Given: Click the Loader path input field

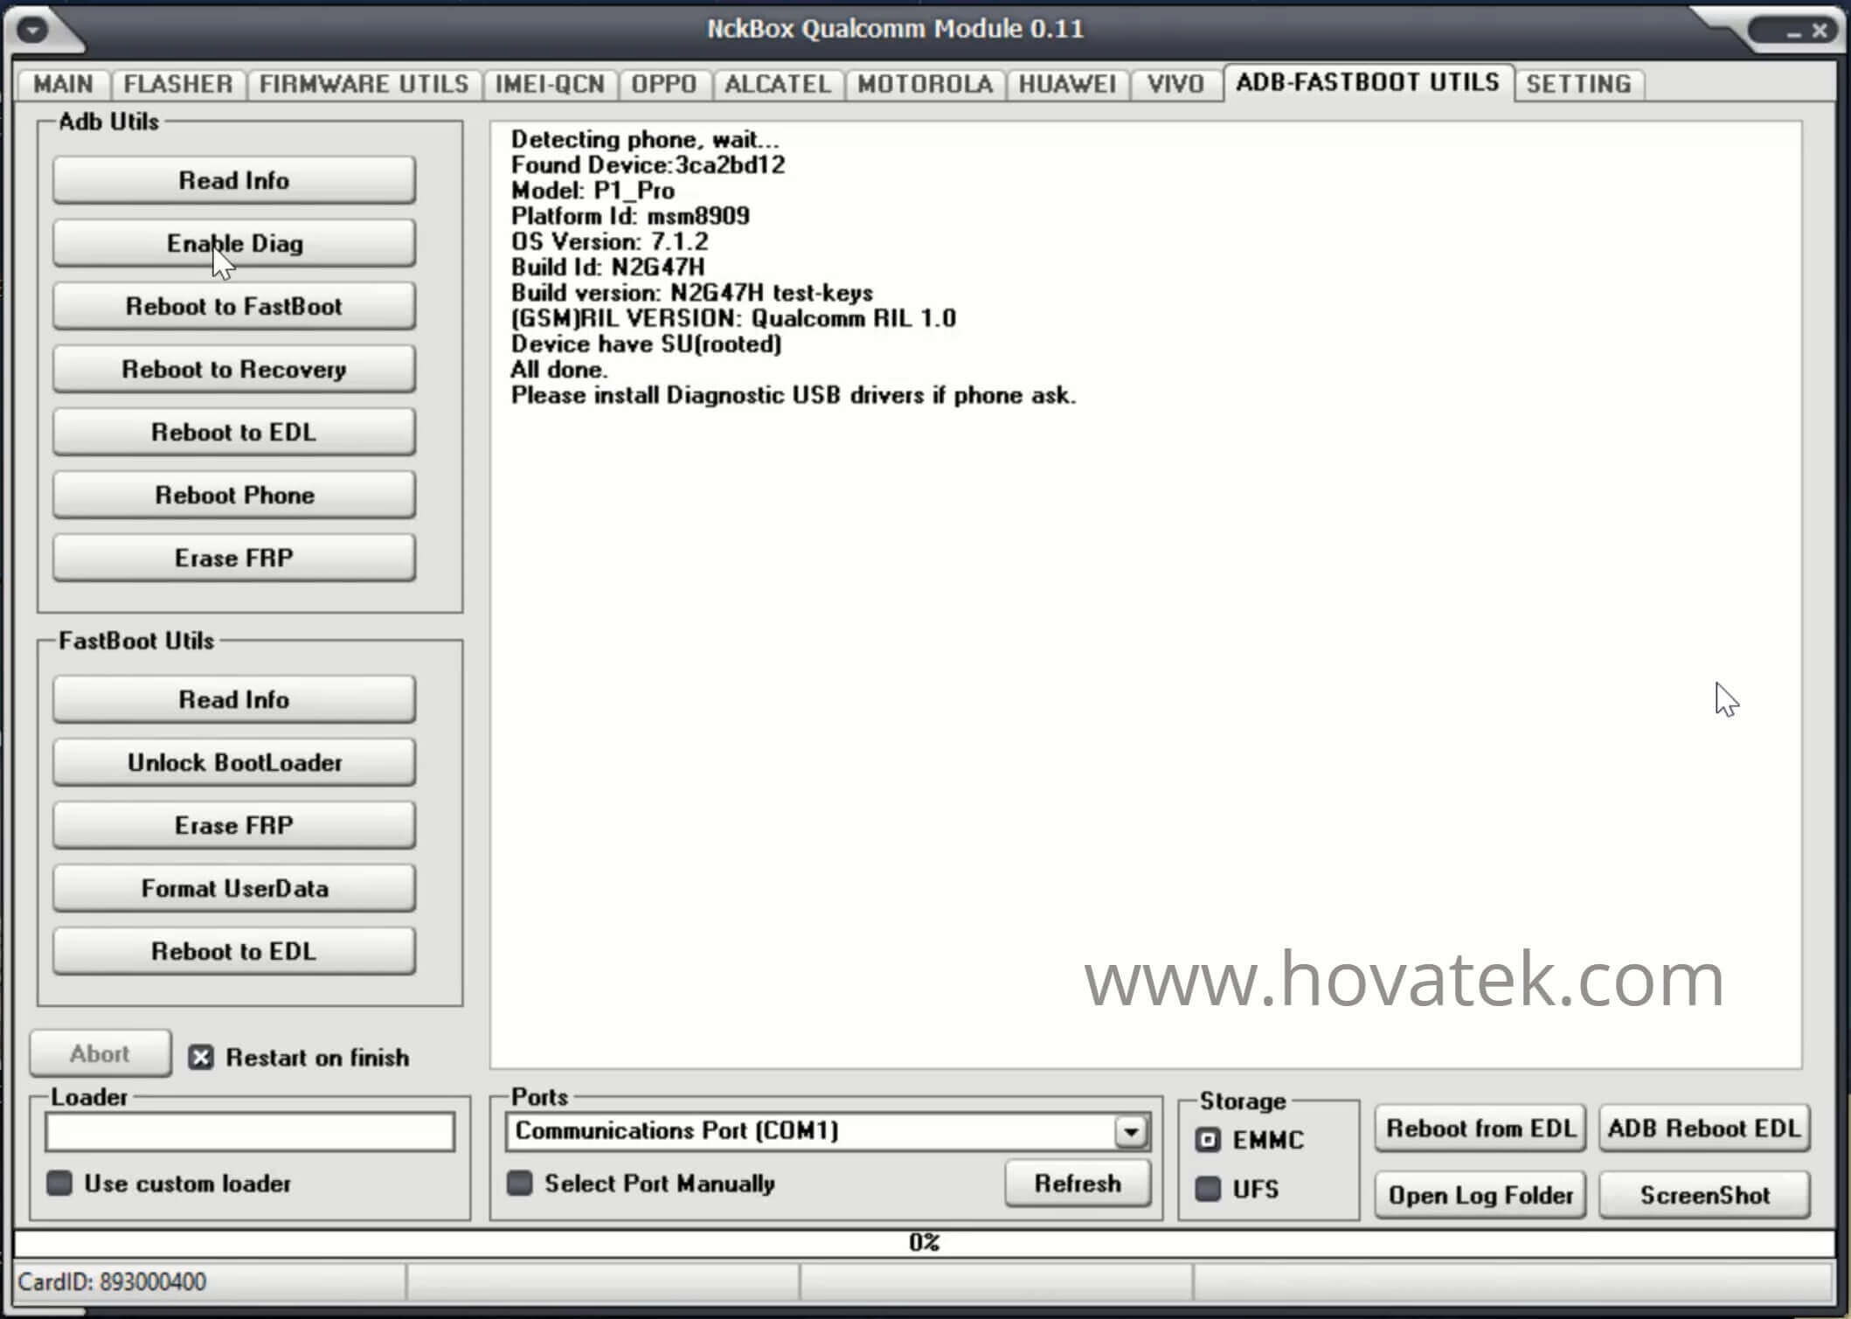Looking at the screenshot, I should tap(250, 1132).
